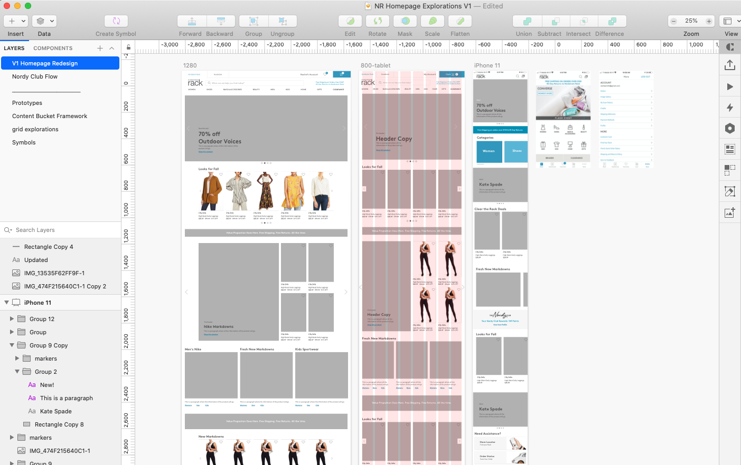Viewport: 741px width, 465px height.
Task: Start Preview with the Play icon
Action: tap(730, 86)
